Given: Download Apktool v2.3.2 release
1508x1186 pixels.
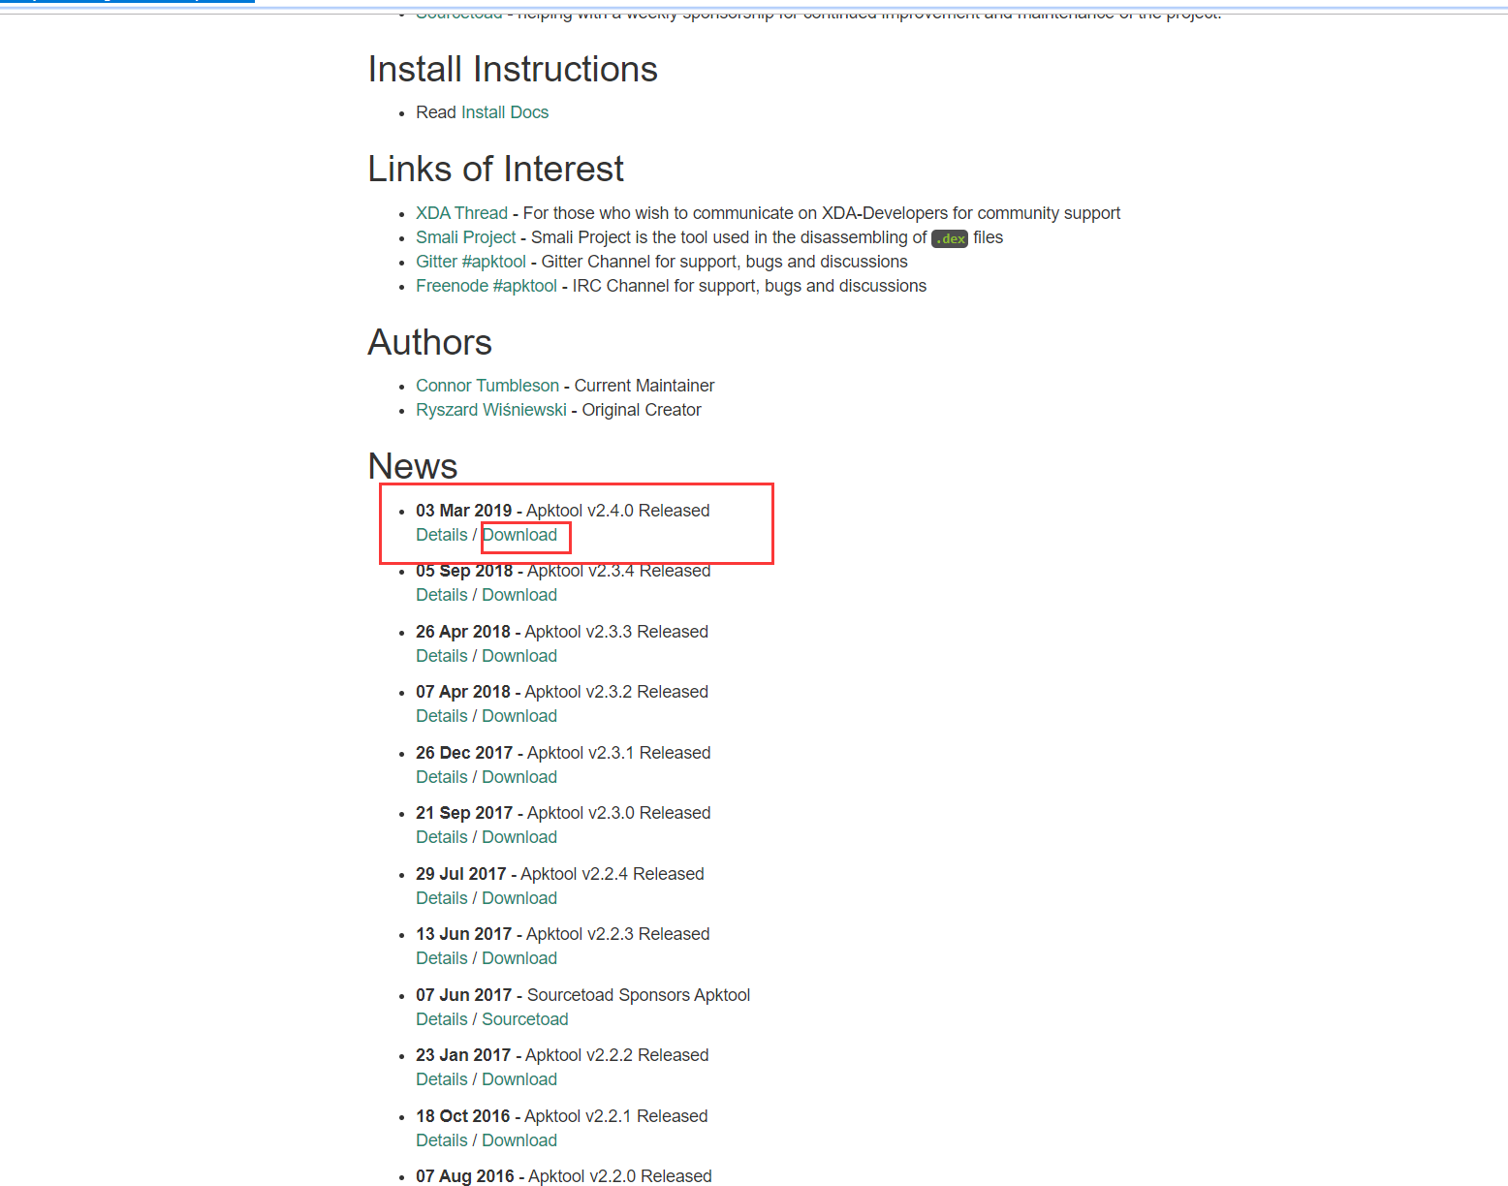Looking at the screenshot, I should [519, 716].
